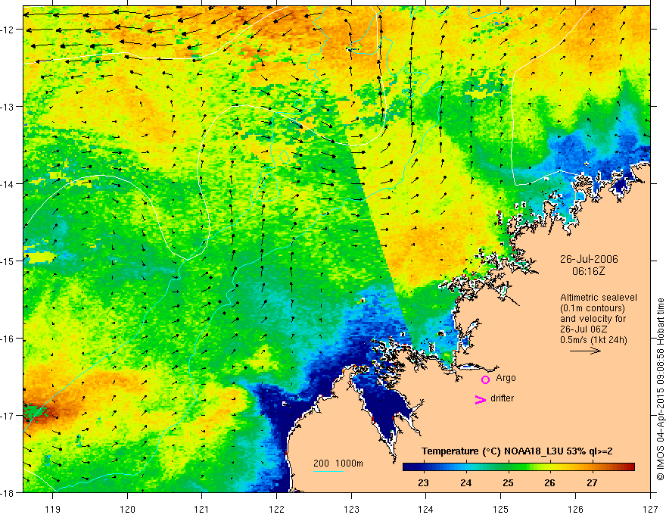Click the 'and velocity for' text line
666x515 pixels.
point(593,319)
